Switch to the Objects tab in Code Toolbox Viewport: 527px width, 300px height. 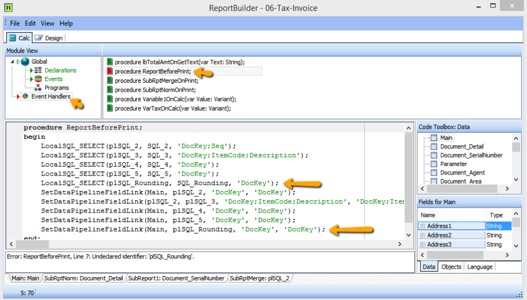point(451,267)
